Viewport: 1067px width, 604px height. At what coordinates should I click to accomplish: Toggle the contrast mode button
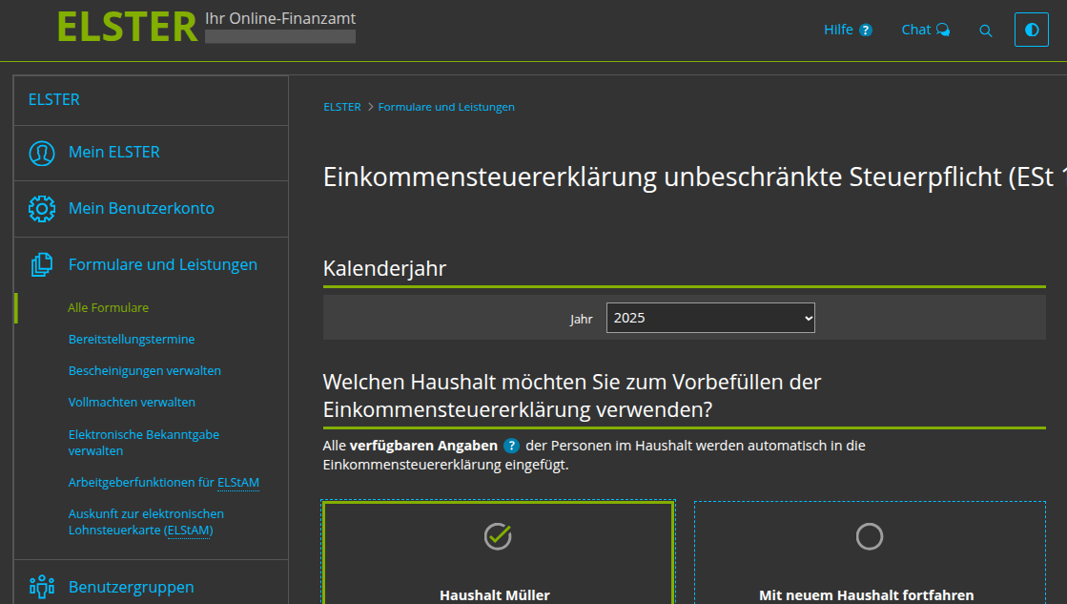pos(1032,30)
